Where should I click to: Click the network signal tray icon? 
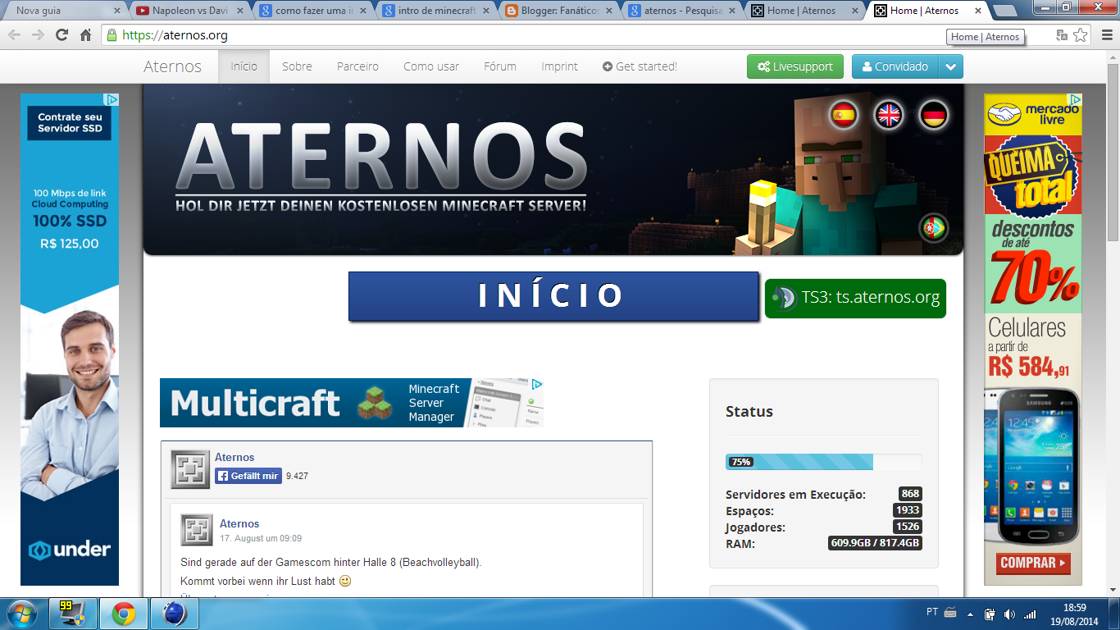tap(1030, 614)
